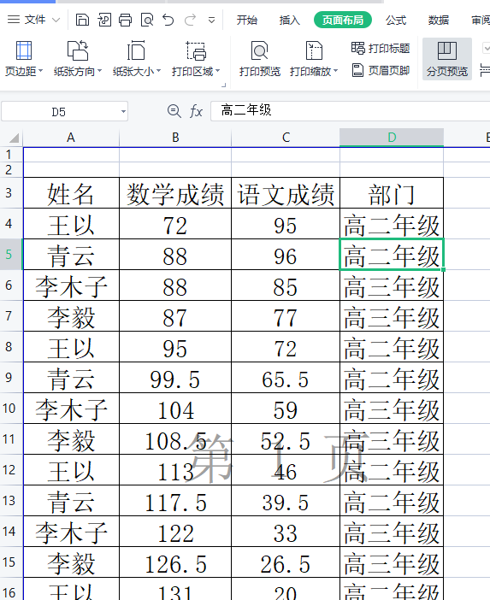Click the 打印标题 button

[x=381, y=48]
